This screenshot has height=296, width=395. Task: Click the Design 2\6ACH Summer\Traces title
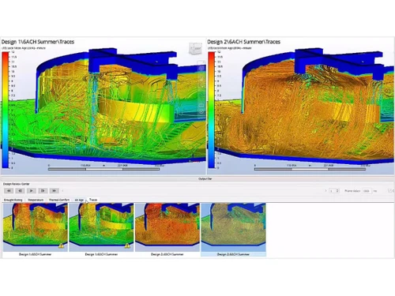pyautogui.click(x=244, y=42)
